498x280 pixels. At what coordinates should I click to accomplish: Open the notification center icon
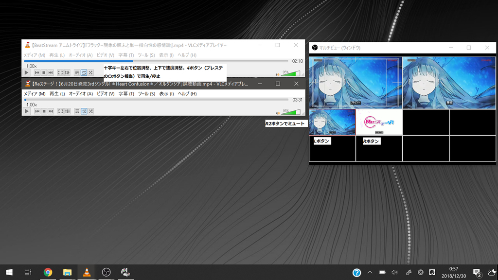[477, 272]
